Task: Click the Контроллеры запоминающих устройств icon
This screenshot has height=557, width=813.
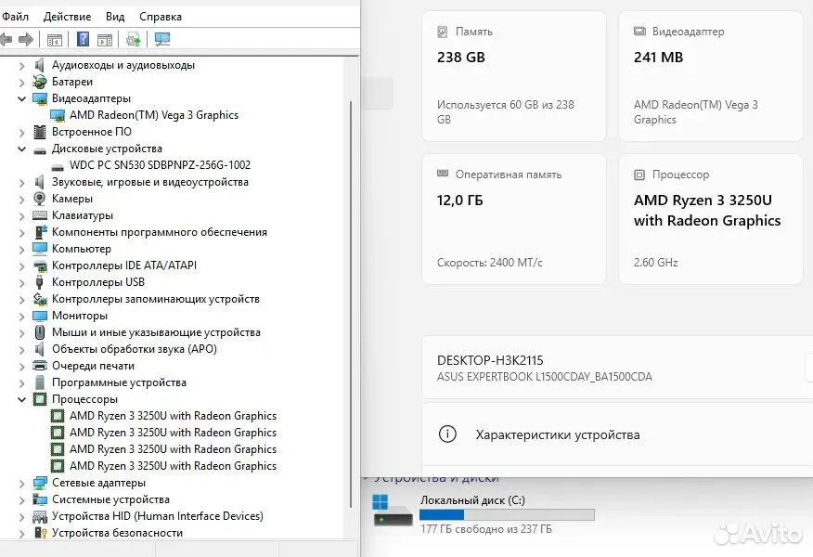Action: coord(39,299)
